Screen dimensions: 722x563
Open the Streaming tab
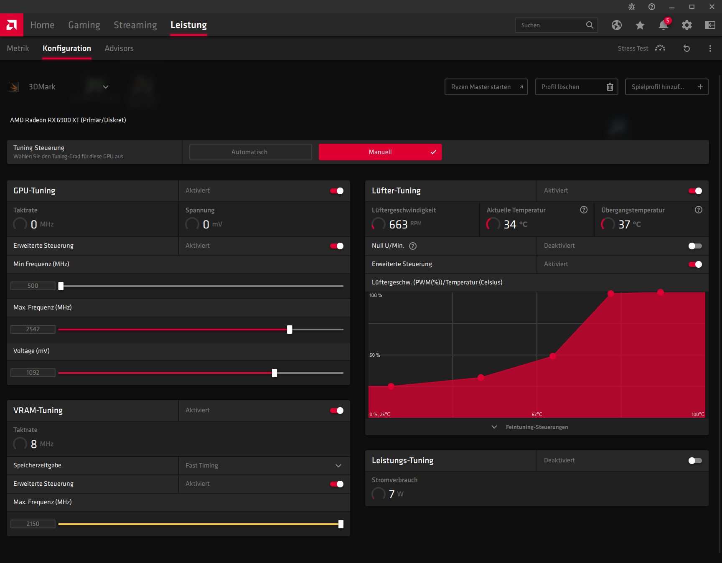(135, 25)
